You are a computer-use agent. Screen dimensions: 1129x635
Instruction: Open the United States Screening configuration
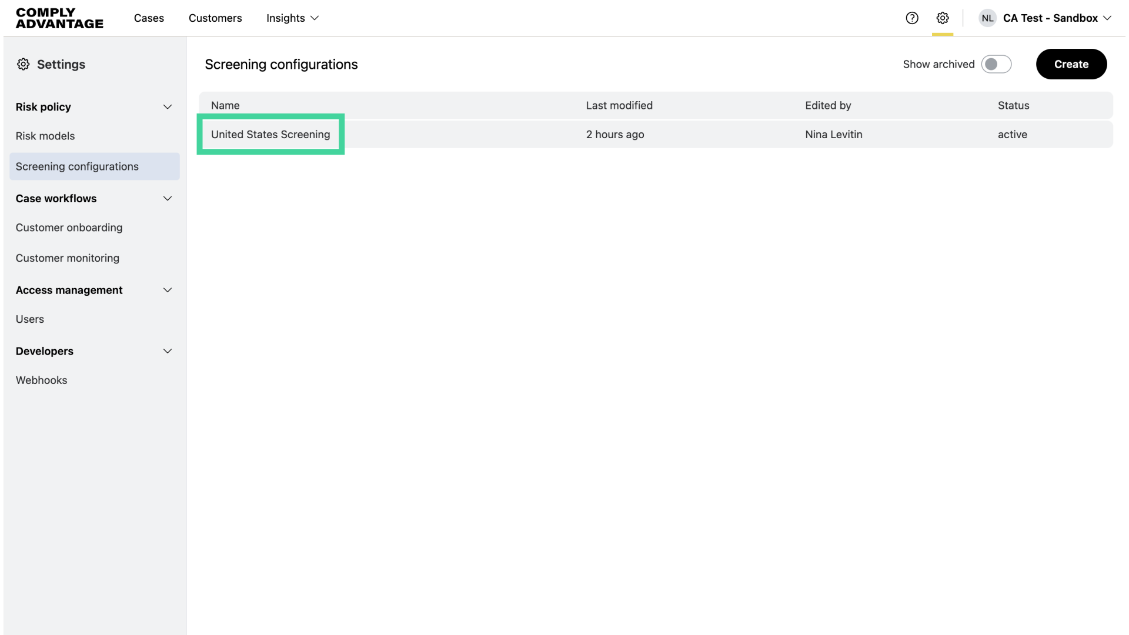270,135
